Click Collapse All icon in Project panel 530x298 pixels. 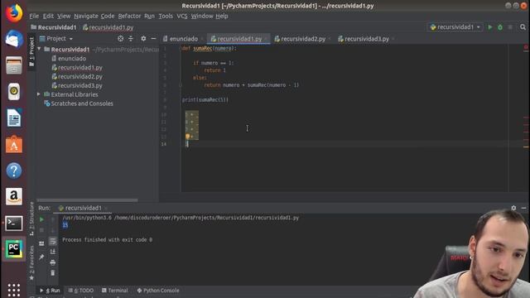[131, 39]
